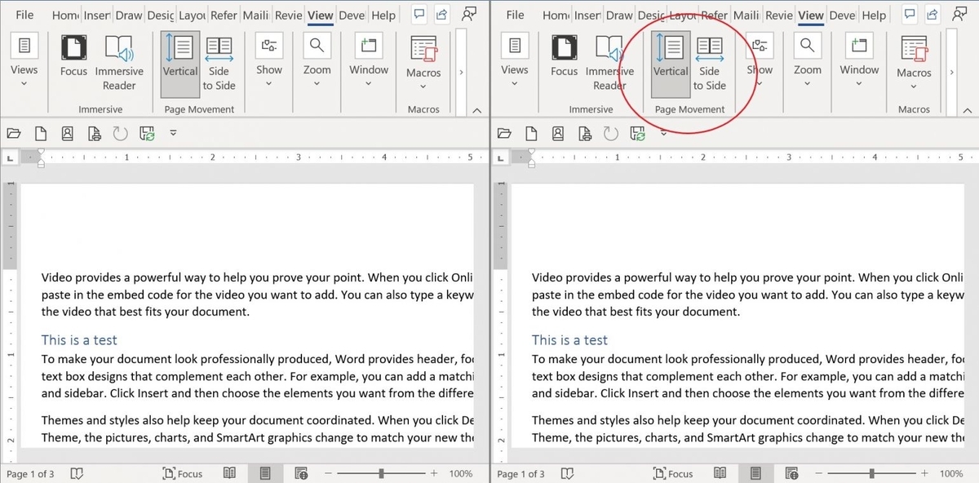Switch to the Draw ribbon tab
The height and width of the screenshot is (483, 979).
[131, 15]
